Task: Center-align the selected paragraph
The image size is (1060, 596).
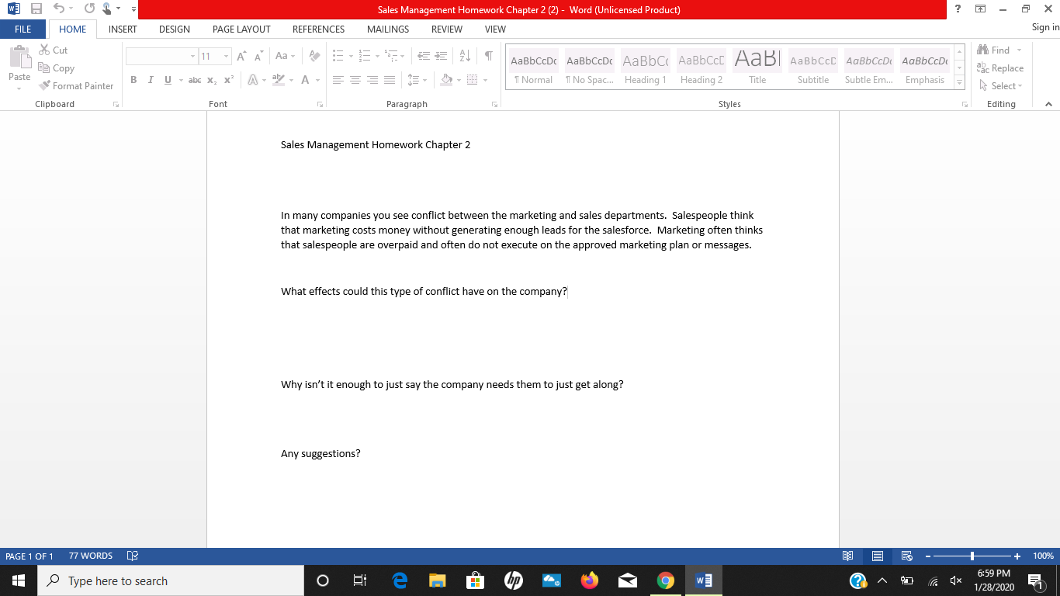Action: click(355, 80)
